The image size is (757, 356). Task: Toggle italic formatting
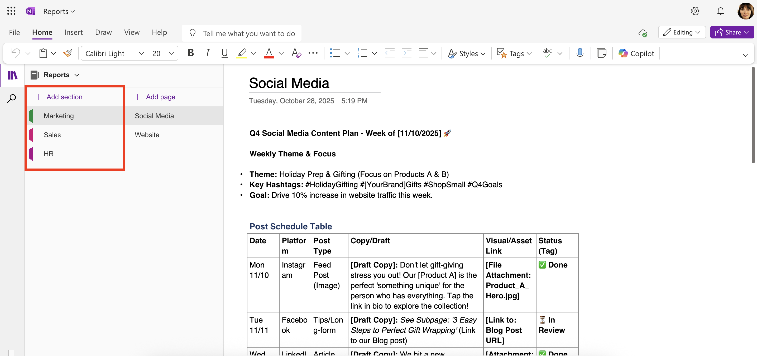(x=208, y=53)
